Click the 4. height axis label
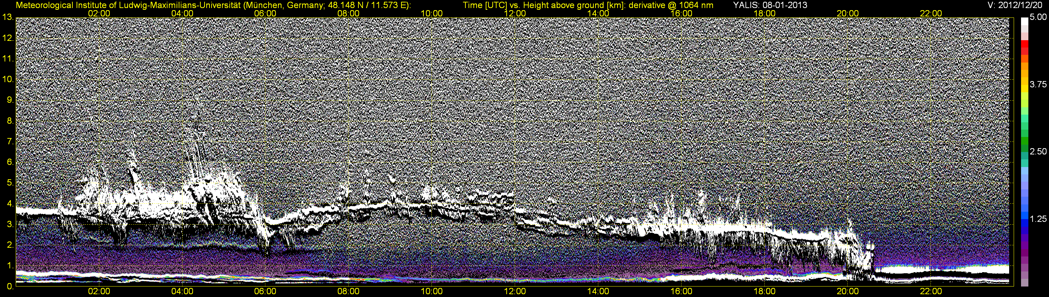The width and height of the screenshot is (1049, 297). click(10, 204)
